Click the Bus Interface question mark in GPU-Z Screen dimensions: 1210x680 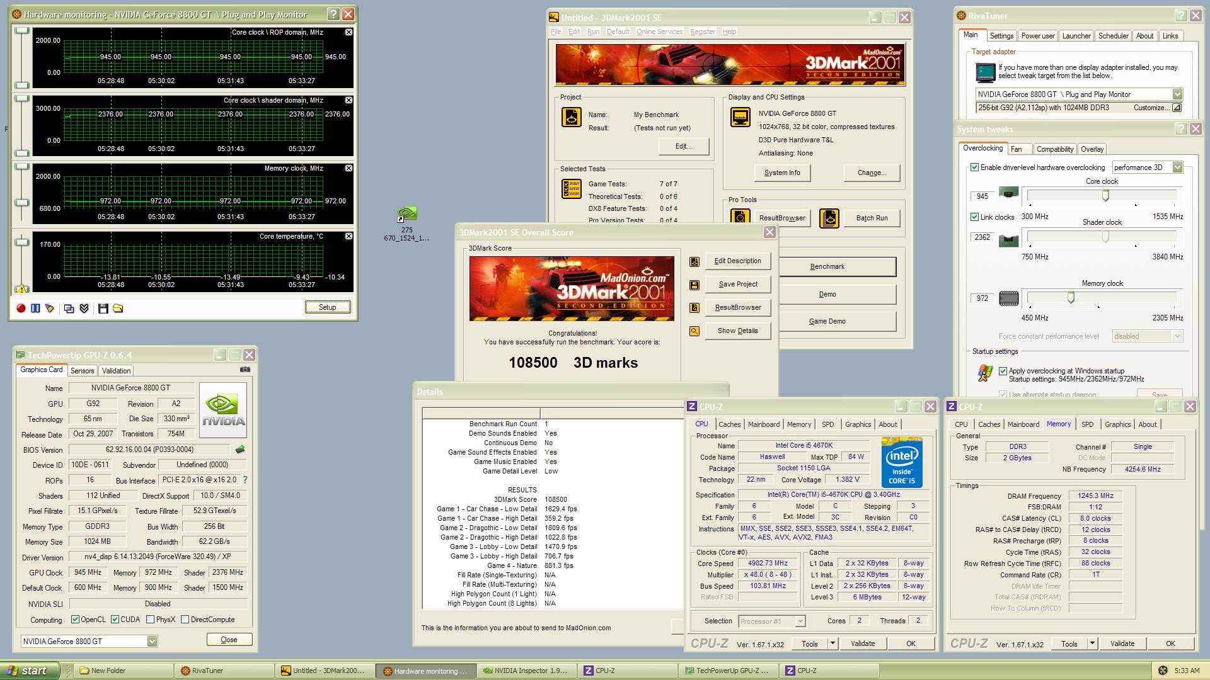(245, 480)
